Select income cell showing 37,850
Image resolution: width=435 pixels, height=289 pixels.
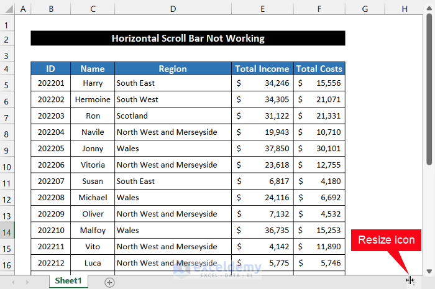(x=262, y=149)
